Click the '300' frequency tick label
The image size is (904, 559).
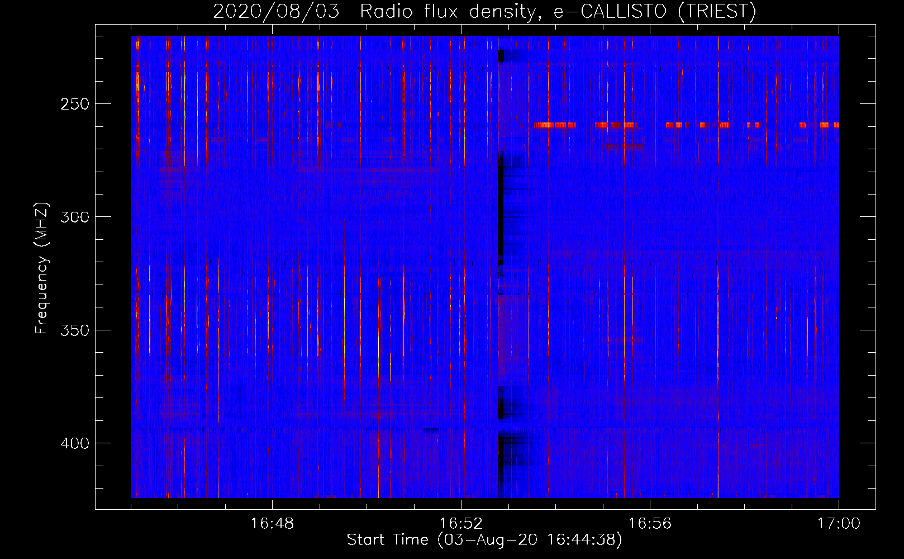click(x=75, y=217)
